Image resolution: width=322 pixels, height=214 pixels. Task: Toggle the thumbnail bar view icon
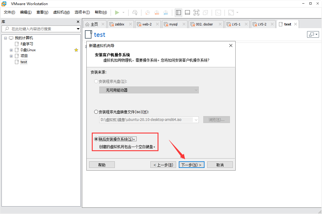point(187,13)
